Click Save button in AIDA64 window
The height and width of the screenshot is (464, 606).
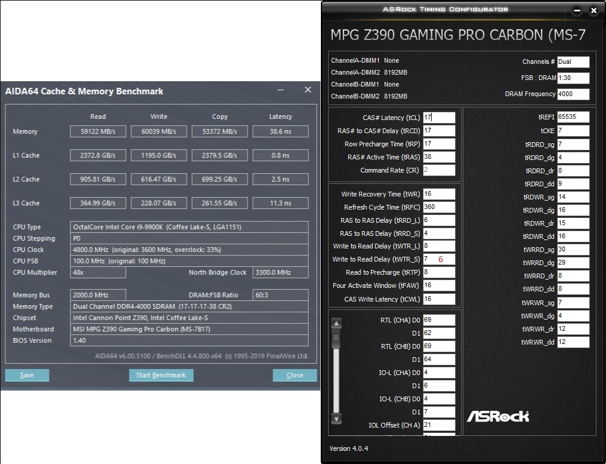click(27, 375)
